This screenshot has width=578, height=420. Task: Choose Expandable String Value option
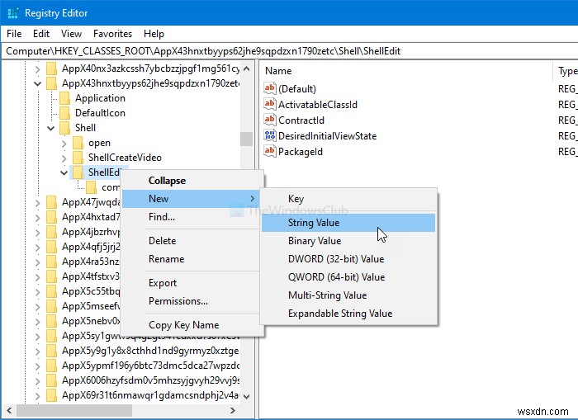(x=348, y=314)
